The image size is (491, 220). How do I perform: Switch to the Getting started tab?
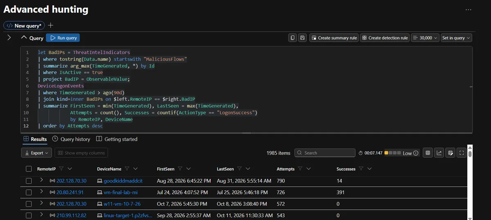point(117,139)
